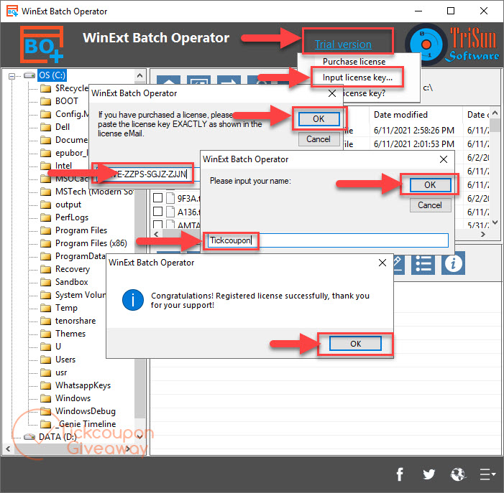Select the Program Files (x86) folder

pos(91,243)
